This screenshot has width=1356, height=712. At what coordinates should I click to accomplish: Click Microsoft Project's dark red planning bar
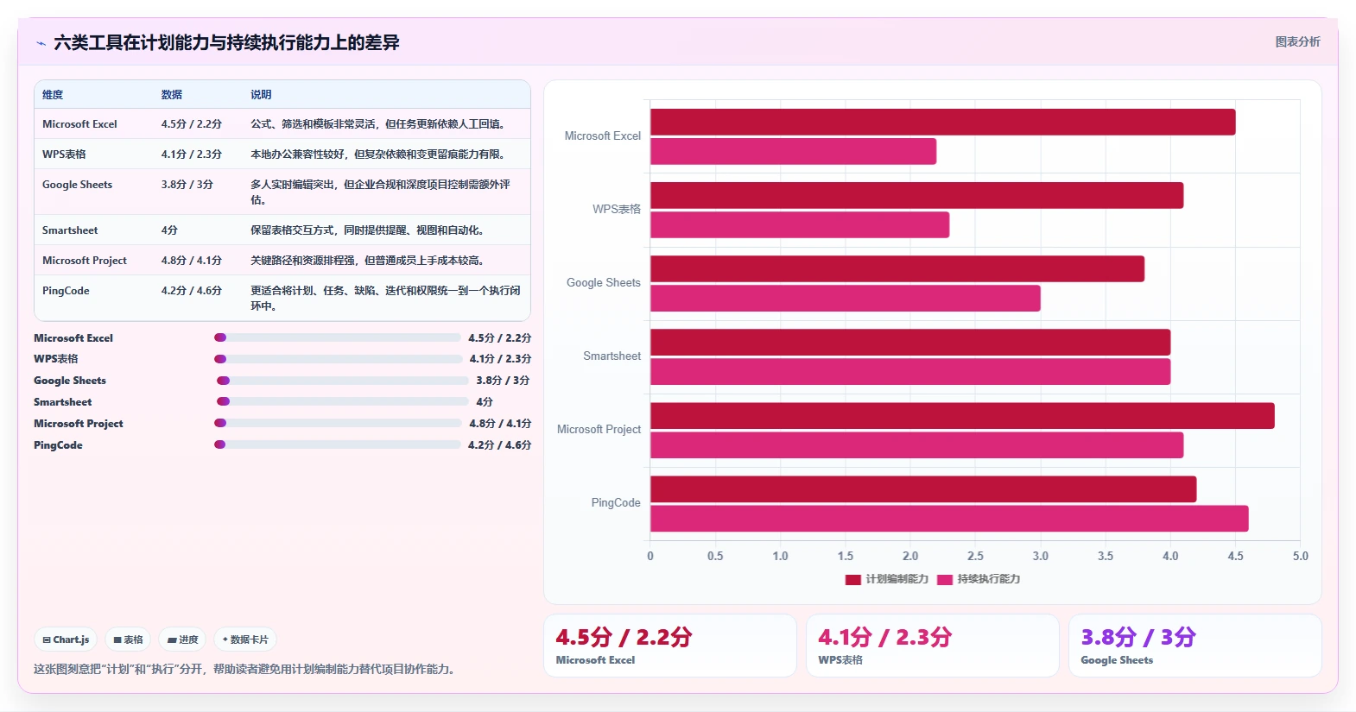point(962,415)
